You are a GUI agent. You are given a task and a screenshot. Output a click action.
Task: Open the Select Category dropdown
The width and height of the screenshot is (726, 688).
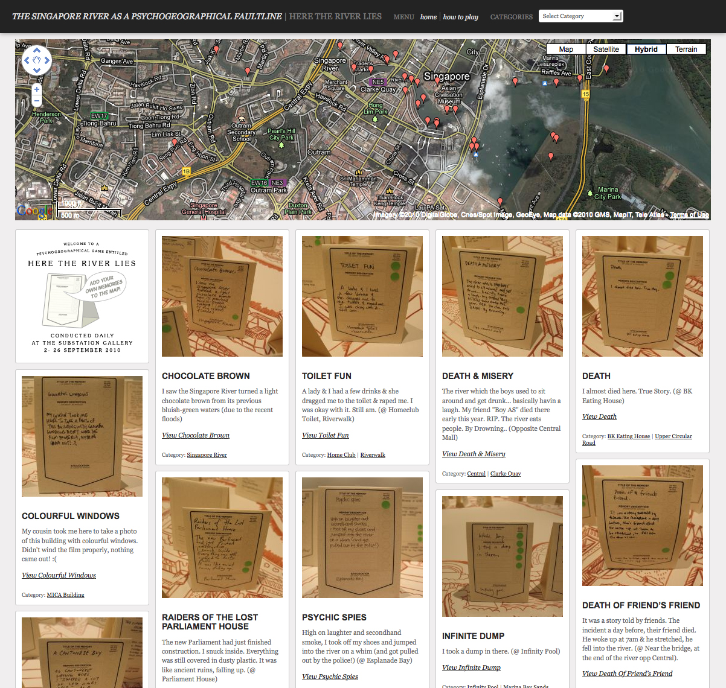(580, 16)
